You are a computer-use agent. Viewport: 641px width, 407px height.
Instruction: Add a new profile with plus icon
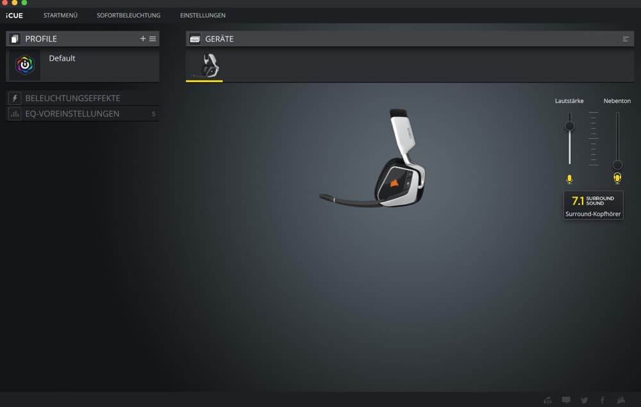143,38
